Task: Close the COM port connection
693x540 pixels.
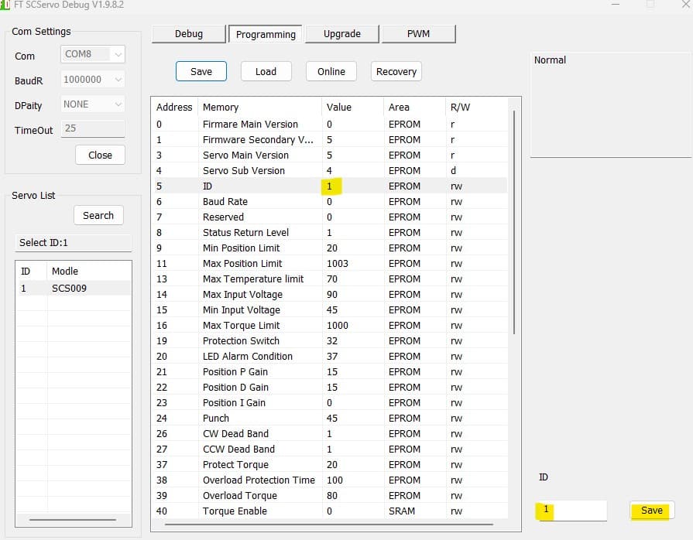Action: 101,155
